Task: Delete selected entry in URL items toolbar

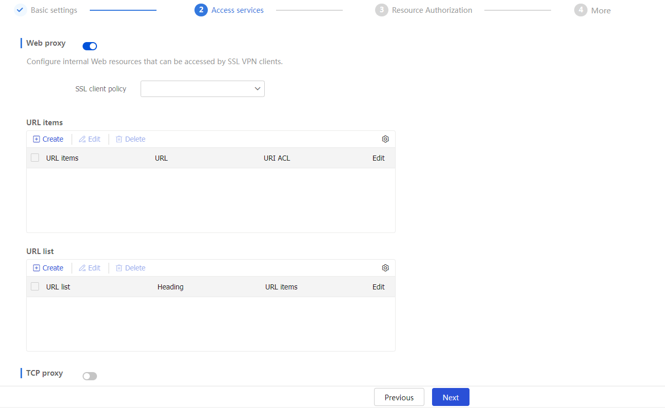Action: pyautogui.click(x=131, y=139)
